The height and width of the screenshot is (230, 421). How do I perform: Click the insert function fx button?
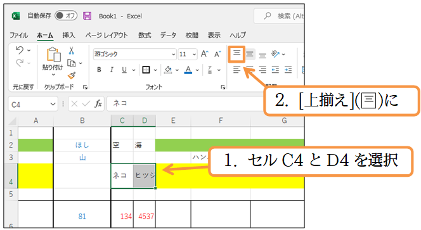pyautogui.click(x=98, y=103)
